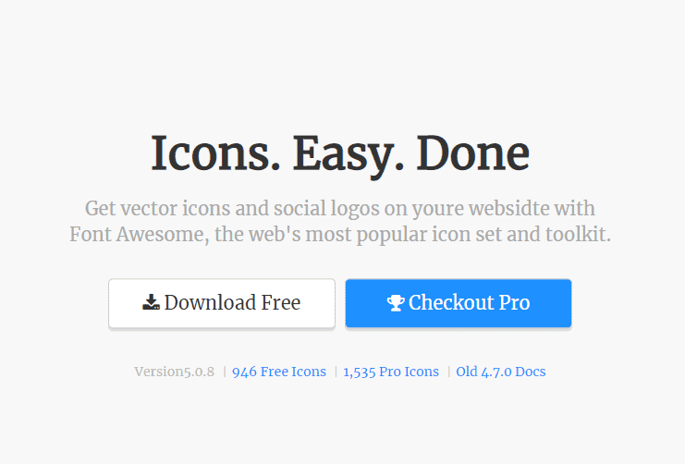Click the separator bar after Version5.0.8
This screenshot has width=685, height=464.
[x=225, y=372]
